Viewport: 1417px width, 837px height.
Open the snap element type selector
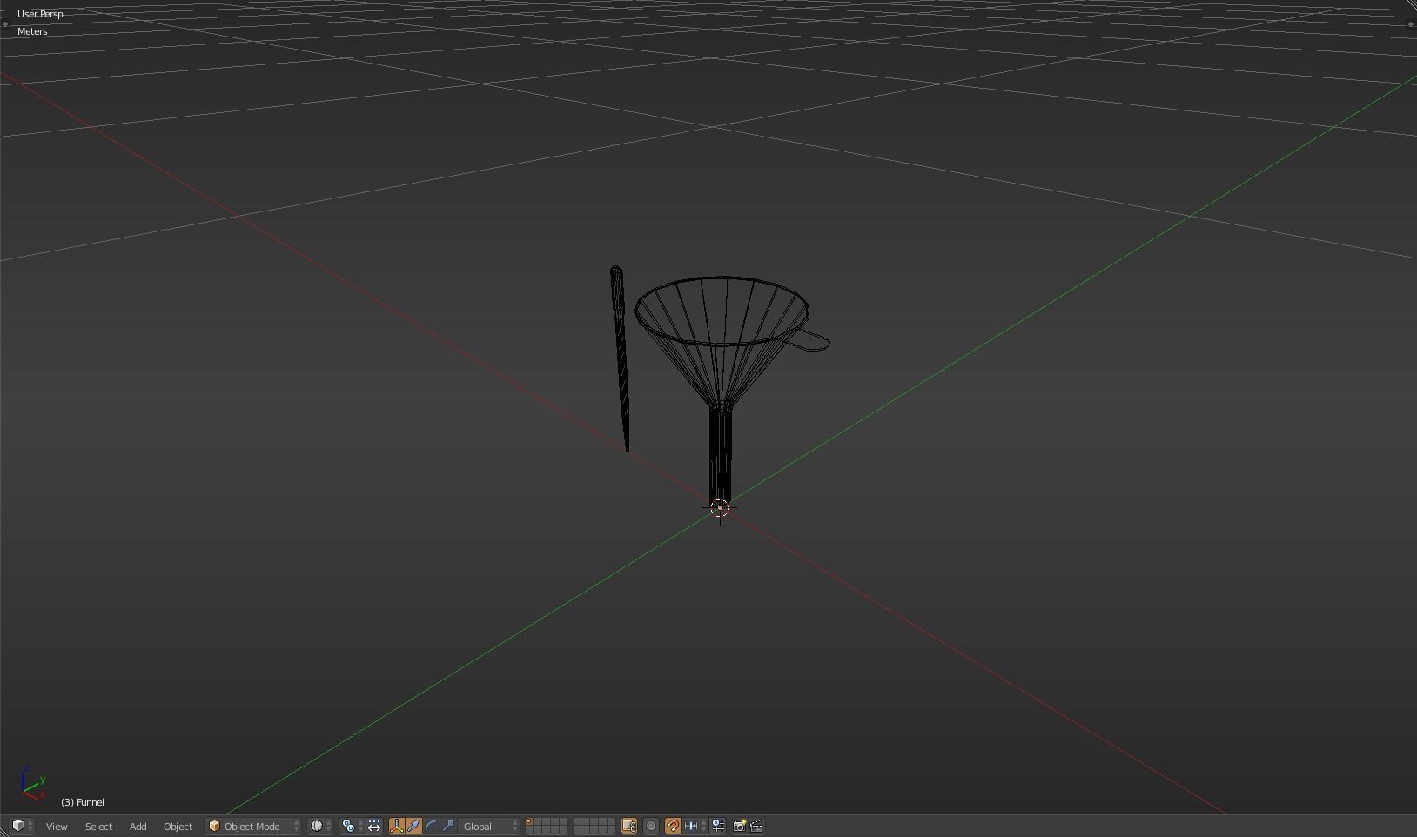point(693,826)
